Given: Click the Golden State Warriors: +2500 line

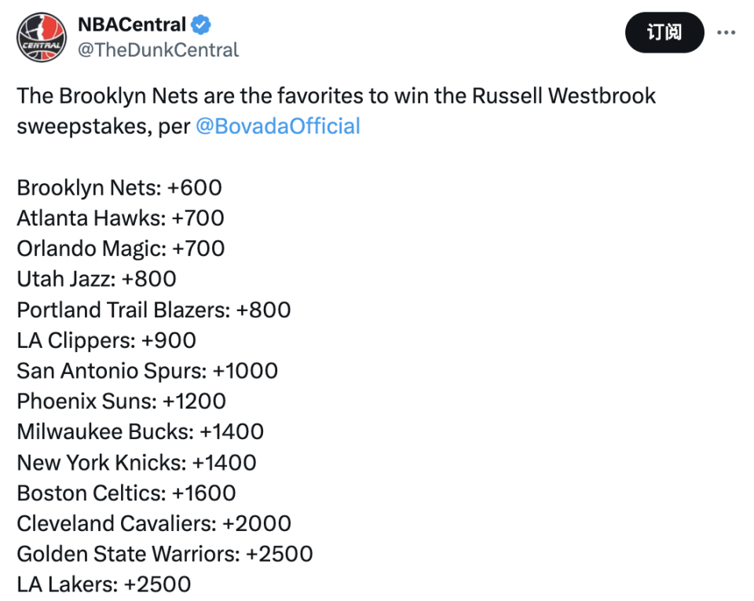Looking at the screenshot, I should [x=165, y=554].
